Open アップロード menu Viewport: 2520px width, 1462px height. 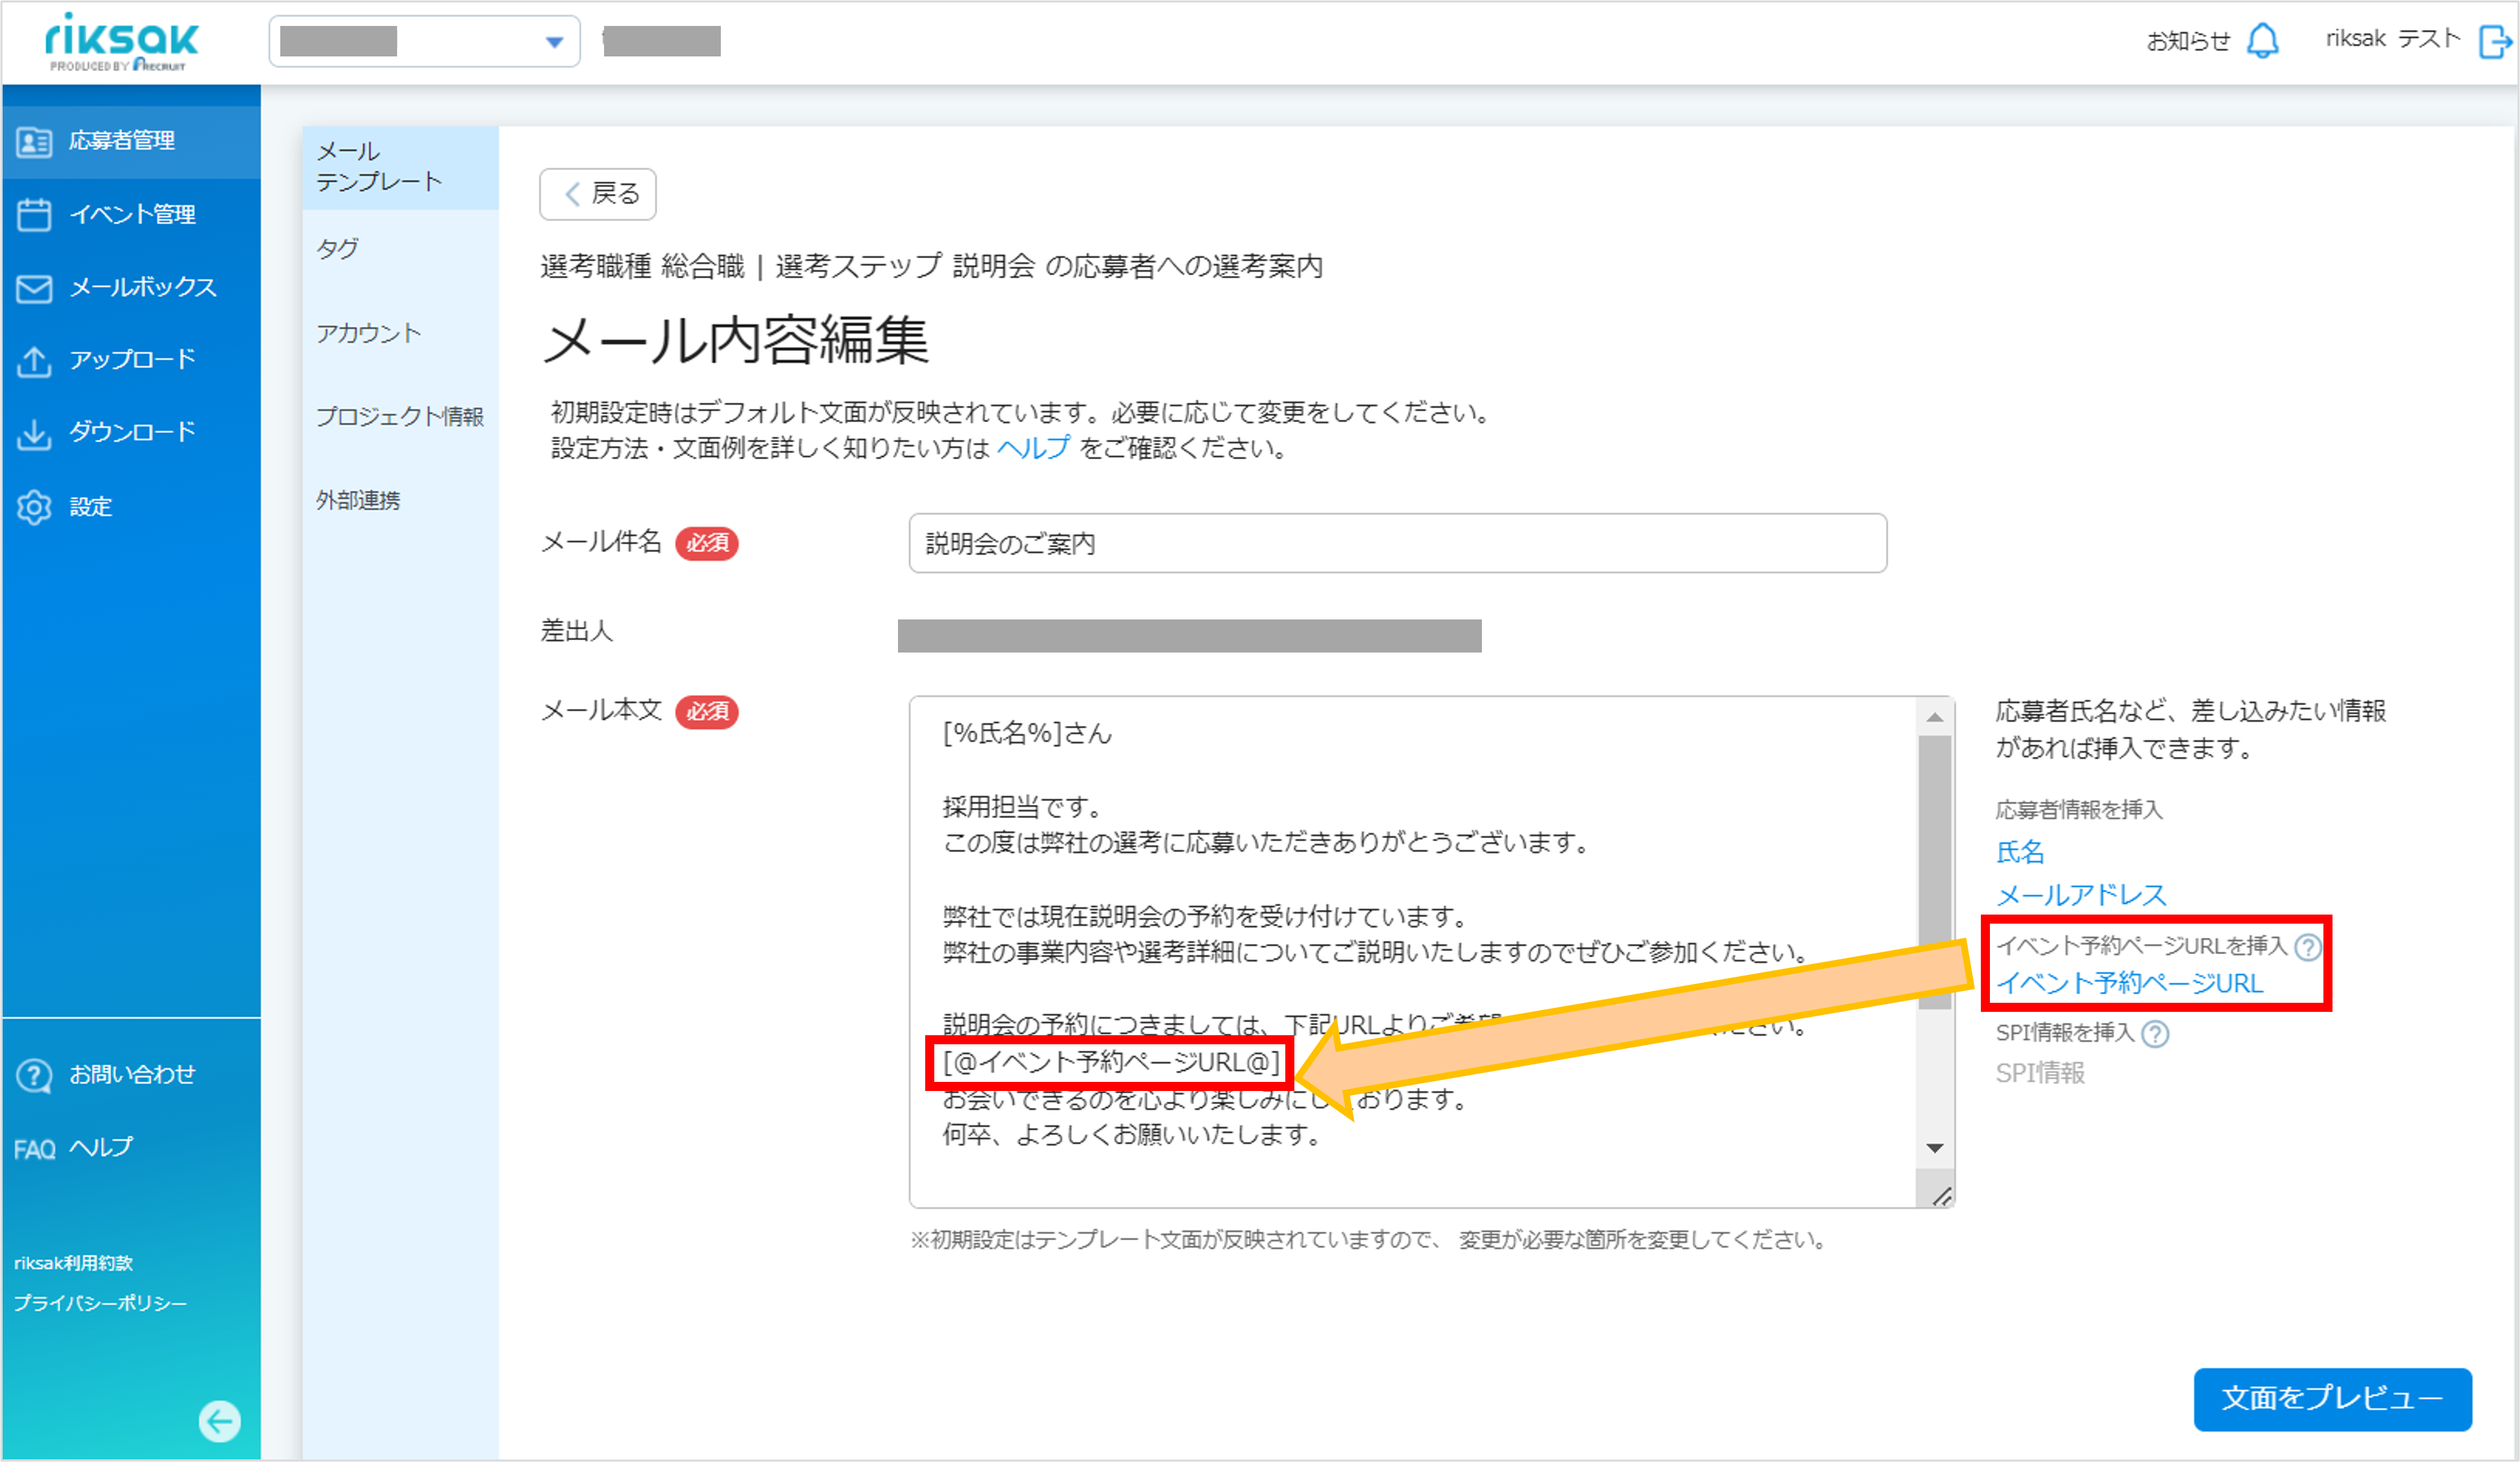[x=131, y=361]
